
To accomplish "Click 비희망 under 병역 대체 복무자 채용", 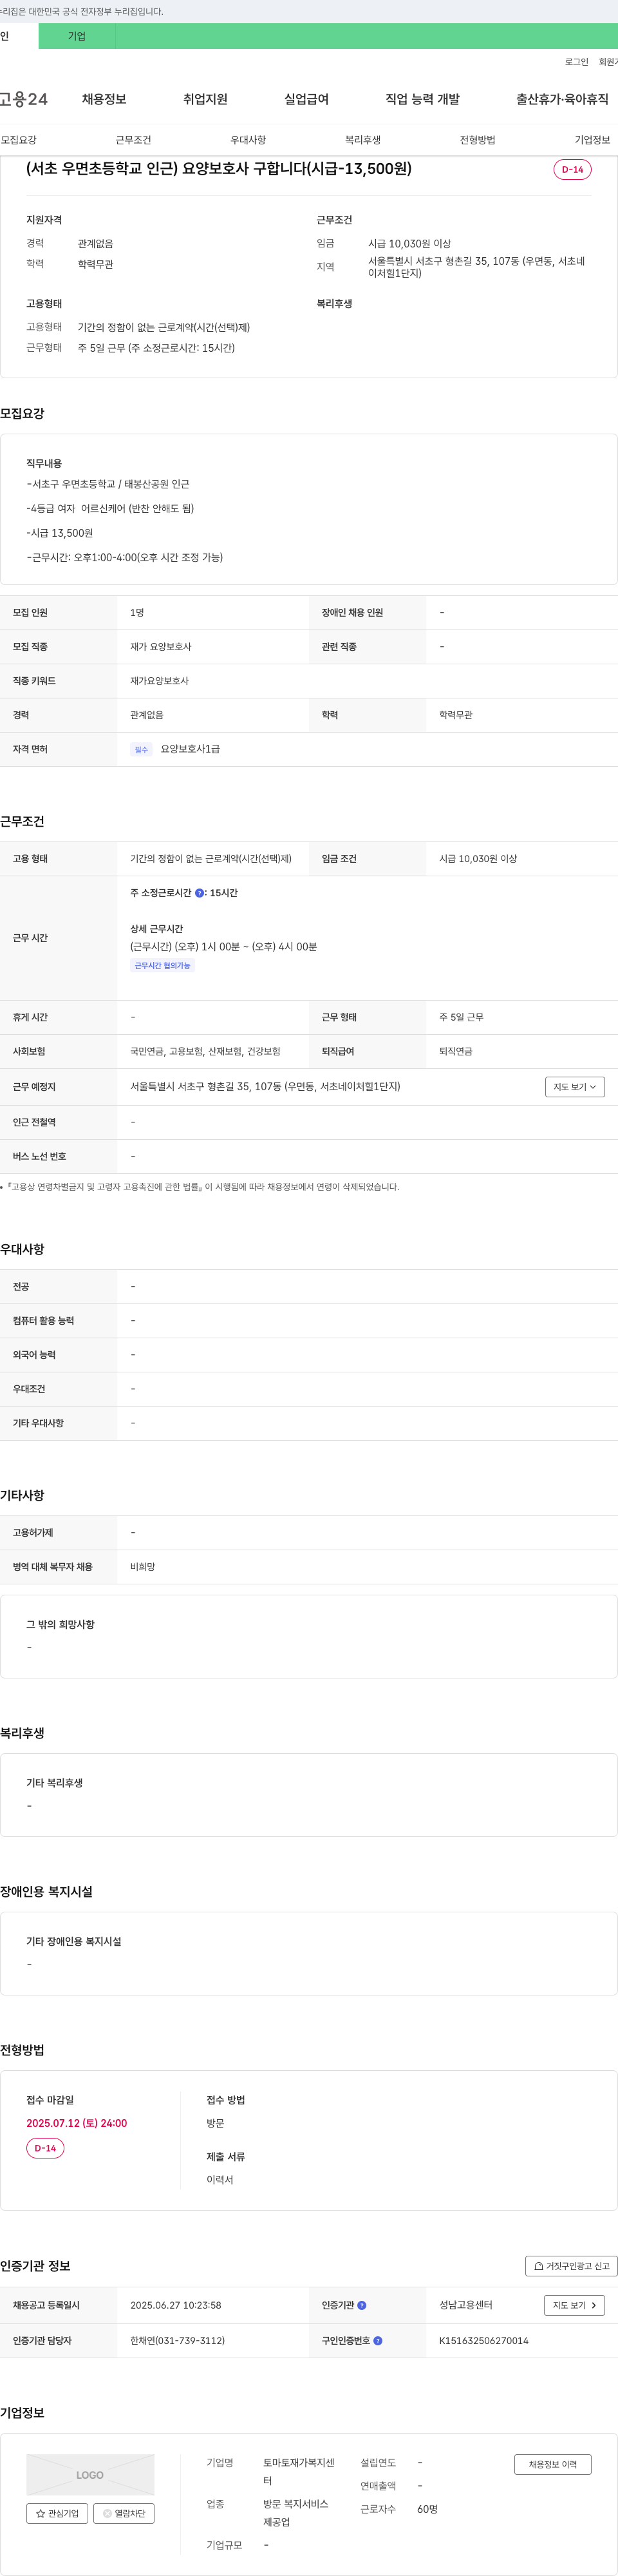I will tap(143, 1567).
